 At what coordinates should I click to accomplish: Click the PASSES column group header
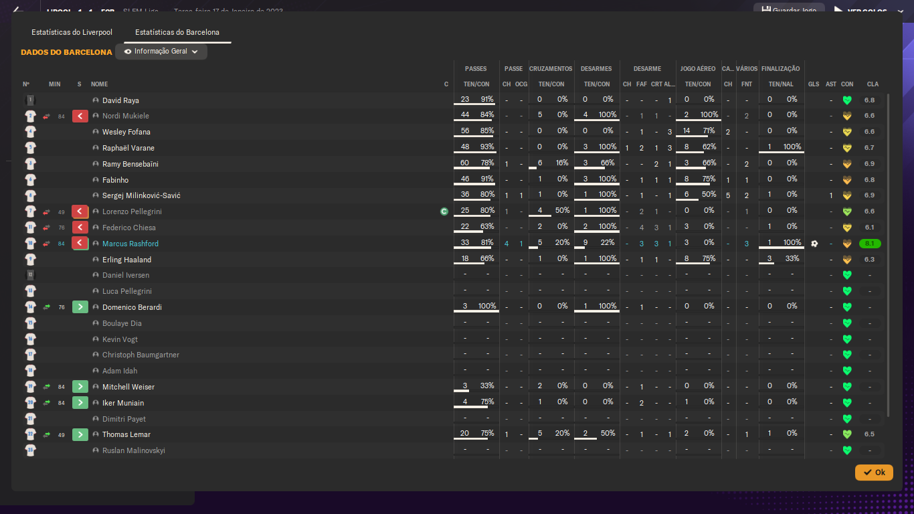476,69
